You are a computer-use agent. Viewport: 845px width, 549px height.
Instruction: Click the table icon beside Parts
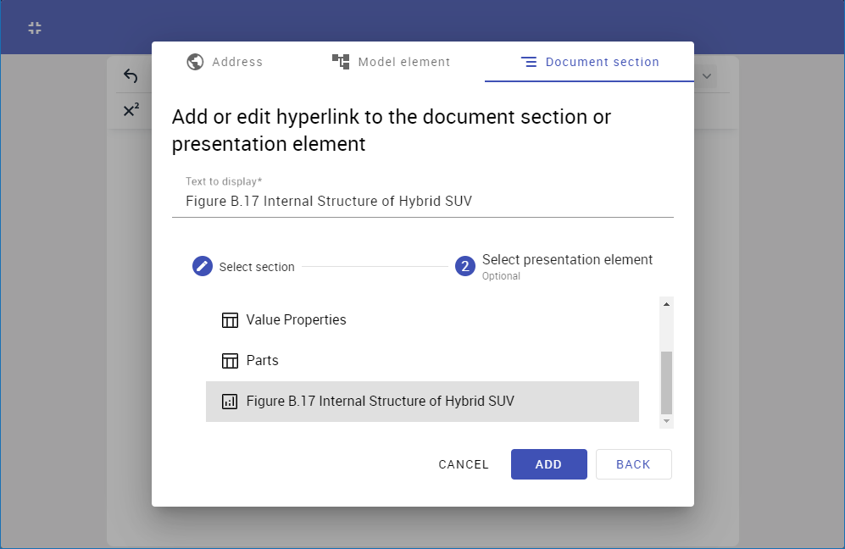230,361
